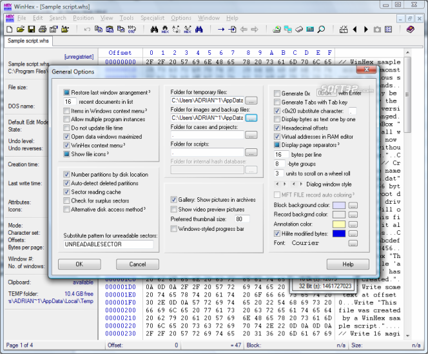Screen dimensions: 428x354
Task: Click the Open file folder icon
Action: (21, 29)
